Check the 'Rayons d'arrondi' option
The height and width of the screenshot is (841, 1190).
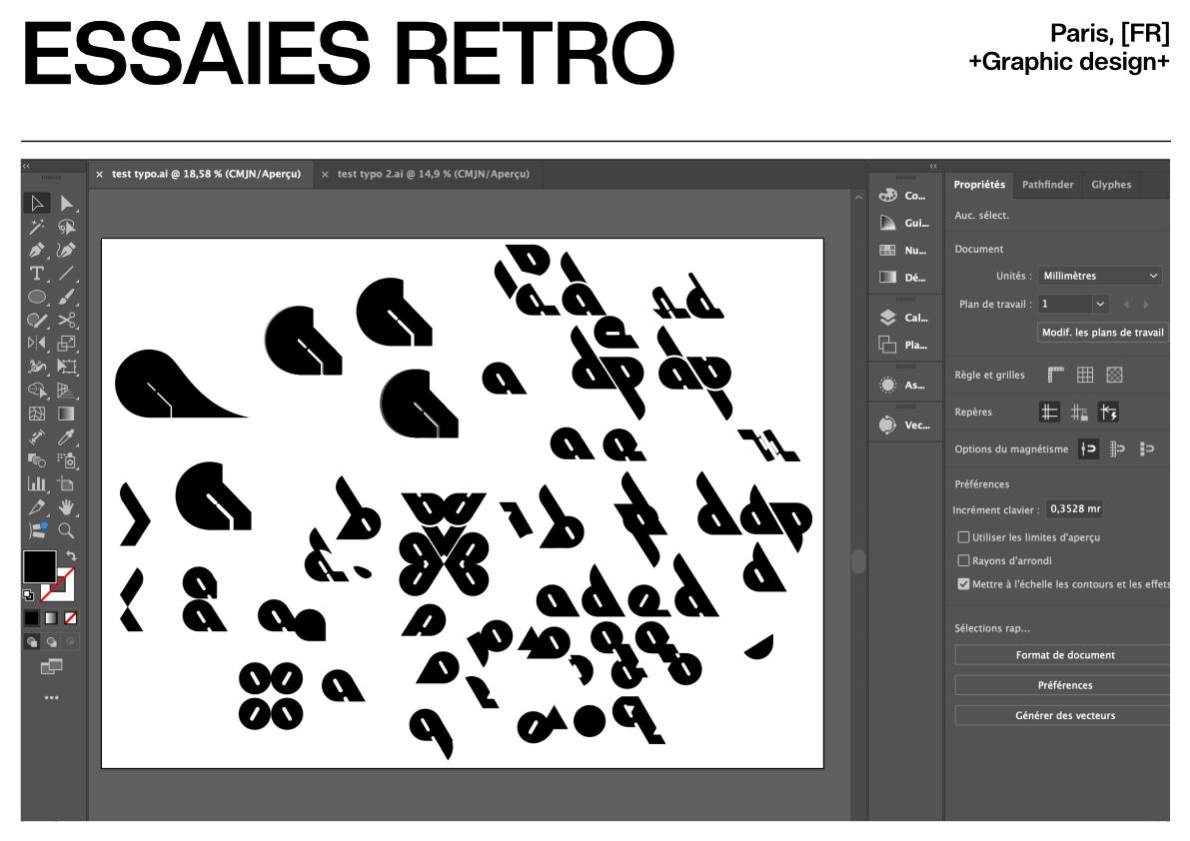point(964,560)
